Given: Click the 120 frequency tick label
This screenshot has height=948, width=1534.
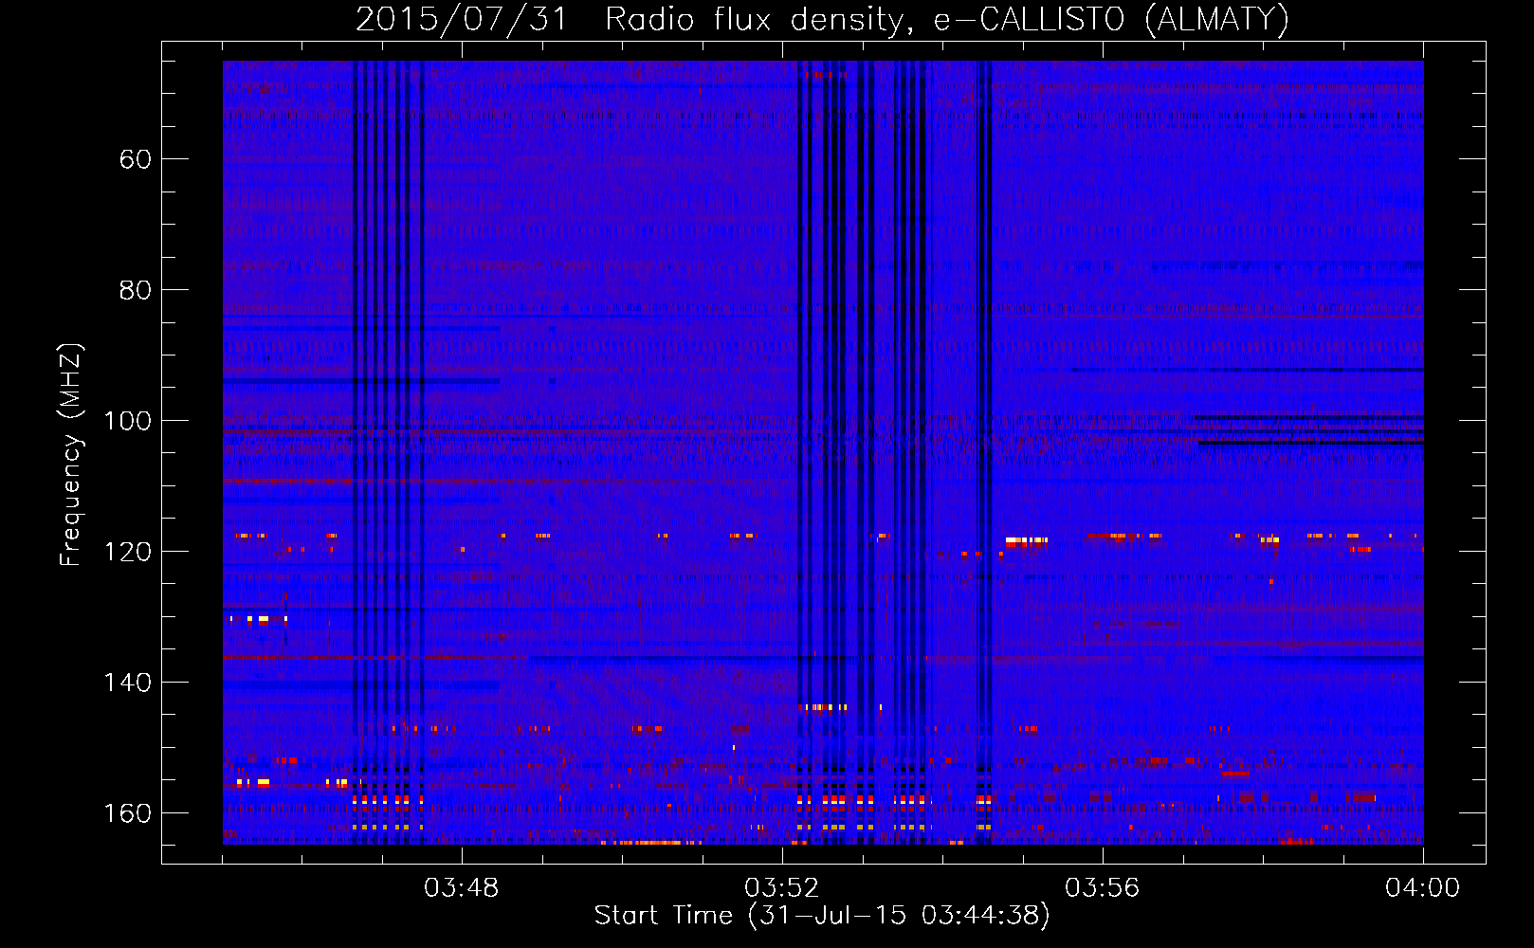Looking at the screenshot, I should point(127,552).
